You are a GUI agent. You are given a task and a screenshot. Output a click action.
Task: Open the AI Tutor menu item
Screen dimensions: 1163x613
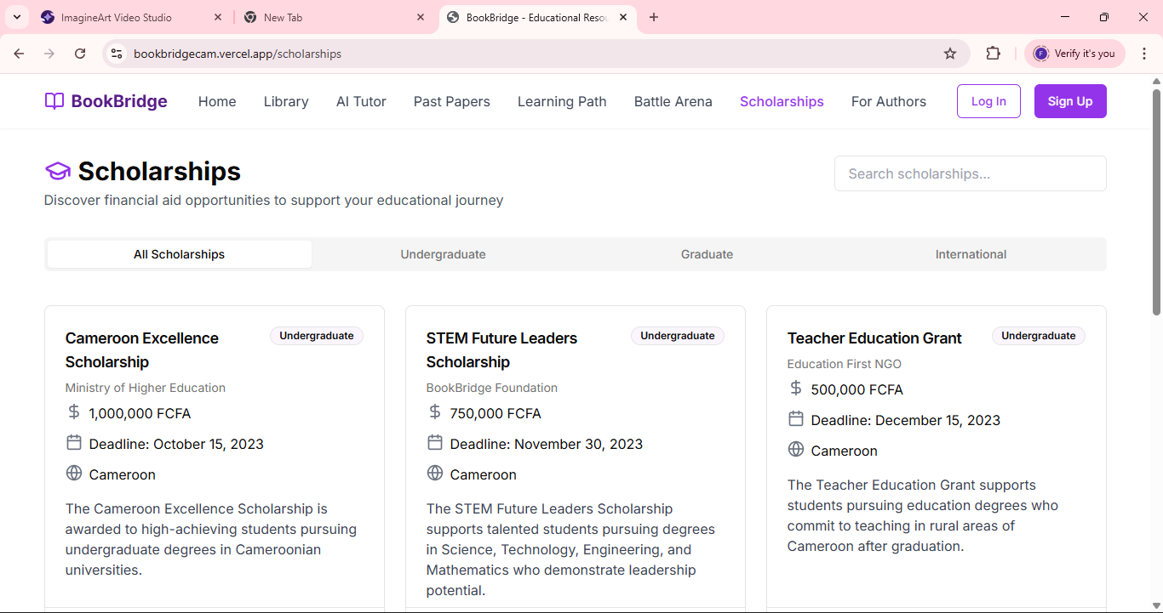point(361,101)
